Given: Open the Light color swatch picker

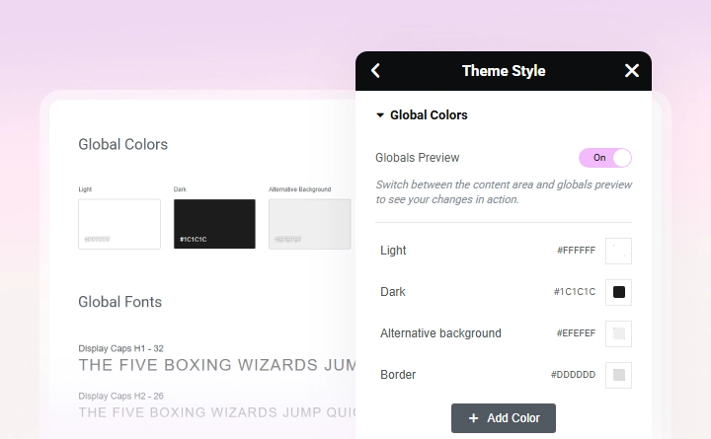Looking at the screenshot, I should (618, 251).
